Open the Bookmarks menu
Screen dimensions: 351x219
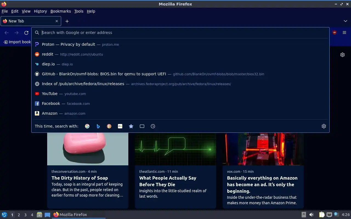pyautogui.click(x=61, y=11)
